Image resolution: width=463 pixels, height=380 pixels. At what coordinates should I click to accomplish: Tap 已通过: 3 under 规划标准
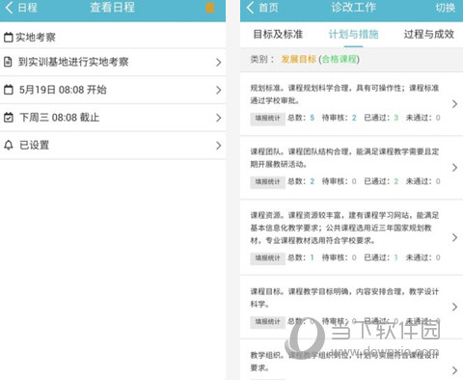point(381,118)
